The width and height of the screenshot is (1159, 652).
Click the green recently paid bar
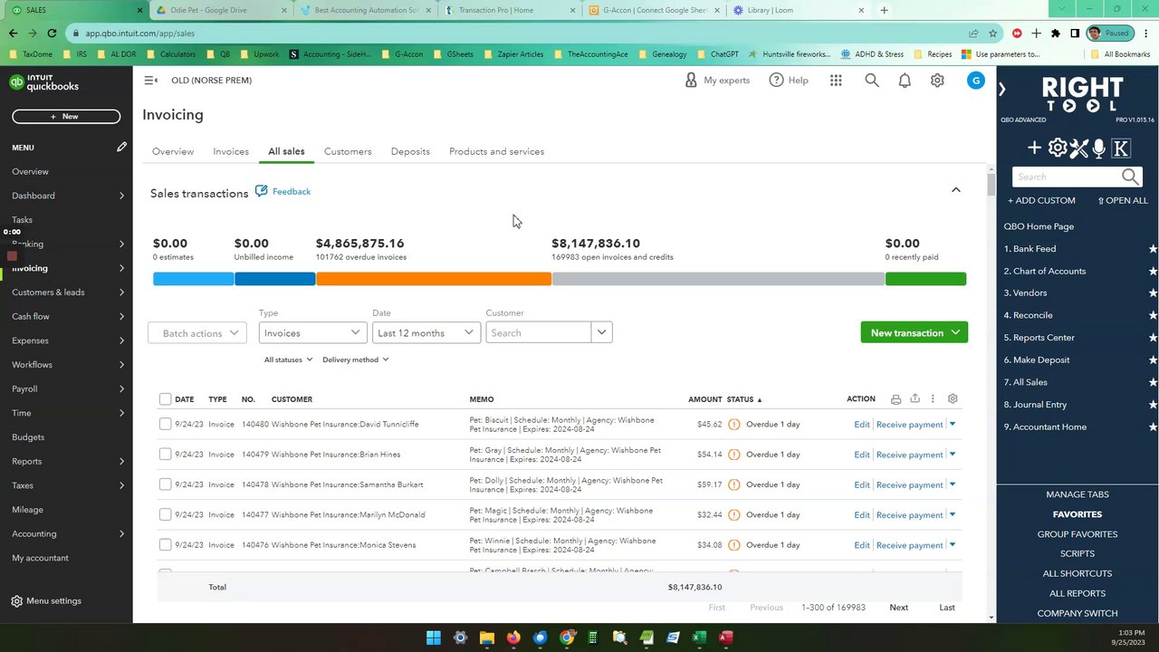coord(925,279)
